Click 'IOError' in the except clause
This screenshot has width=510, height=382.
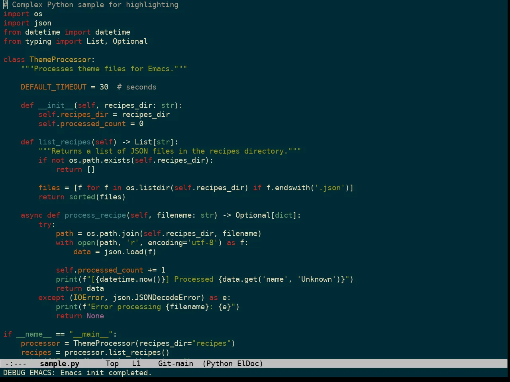tap(88, 298)
